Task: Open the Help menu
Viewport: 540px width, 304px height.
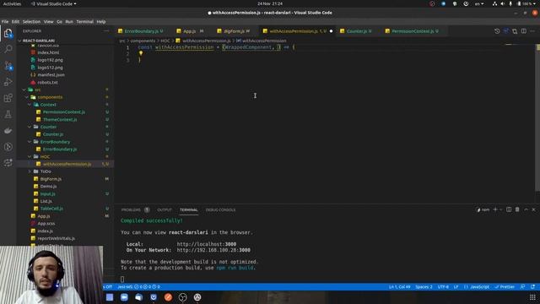Action: pyautogui.click(x=101, y=21)
